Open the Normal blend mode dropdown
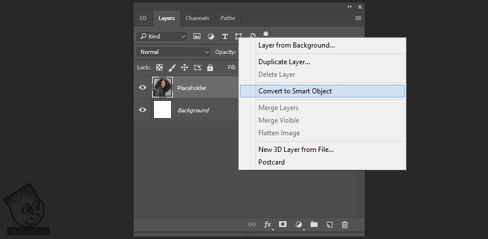 click(x=173, y=52)
